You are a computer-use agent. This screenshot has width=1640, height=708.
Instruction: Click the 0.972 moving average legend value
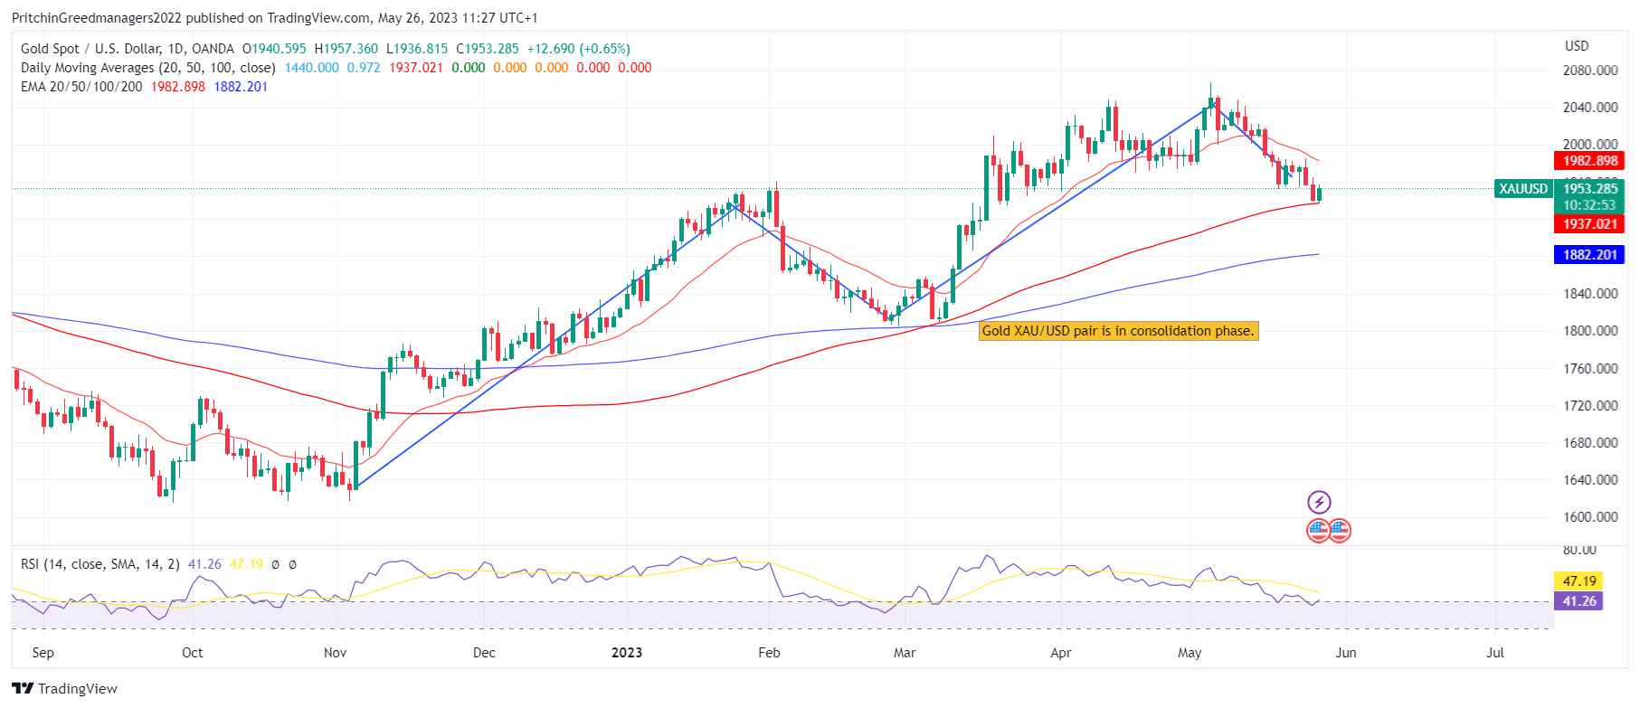(365, 68)
